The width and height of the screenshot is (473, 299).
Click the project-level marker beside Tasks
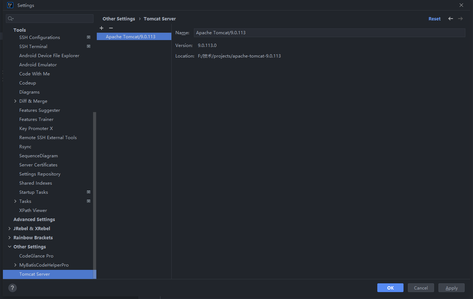(x=88, y=201)
